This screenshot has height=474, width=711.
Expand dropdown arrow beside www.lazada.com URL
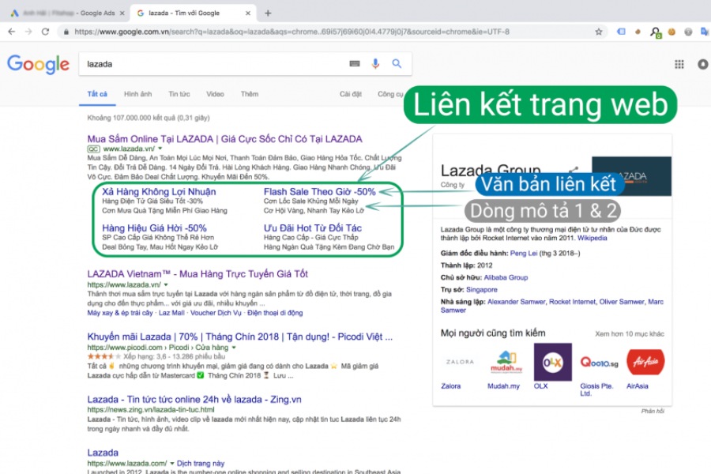pyautogui.click(x=172, y=464)
